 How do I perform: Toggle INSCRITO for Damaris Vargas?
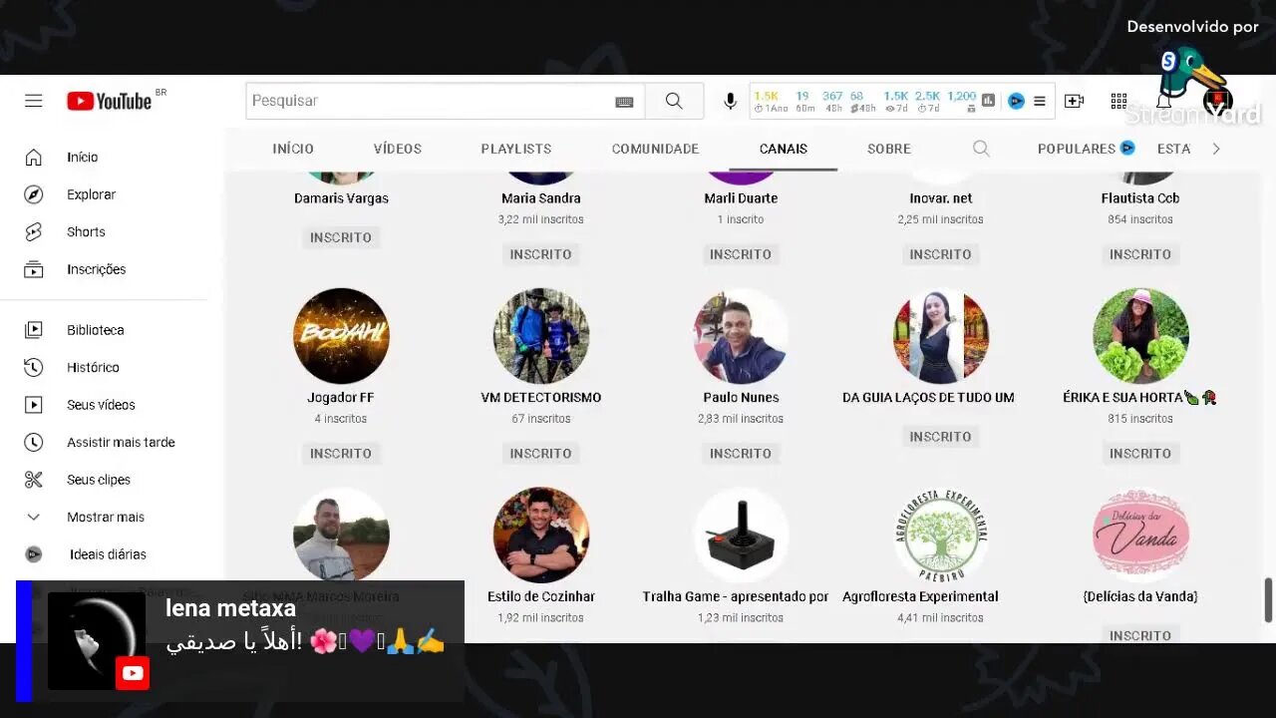click(341, 237)
